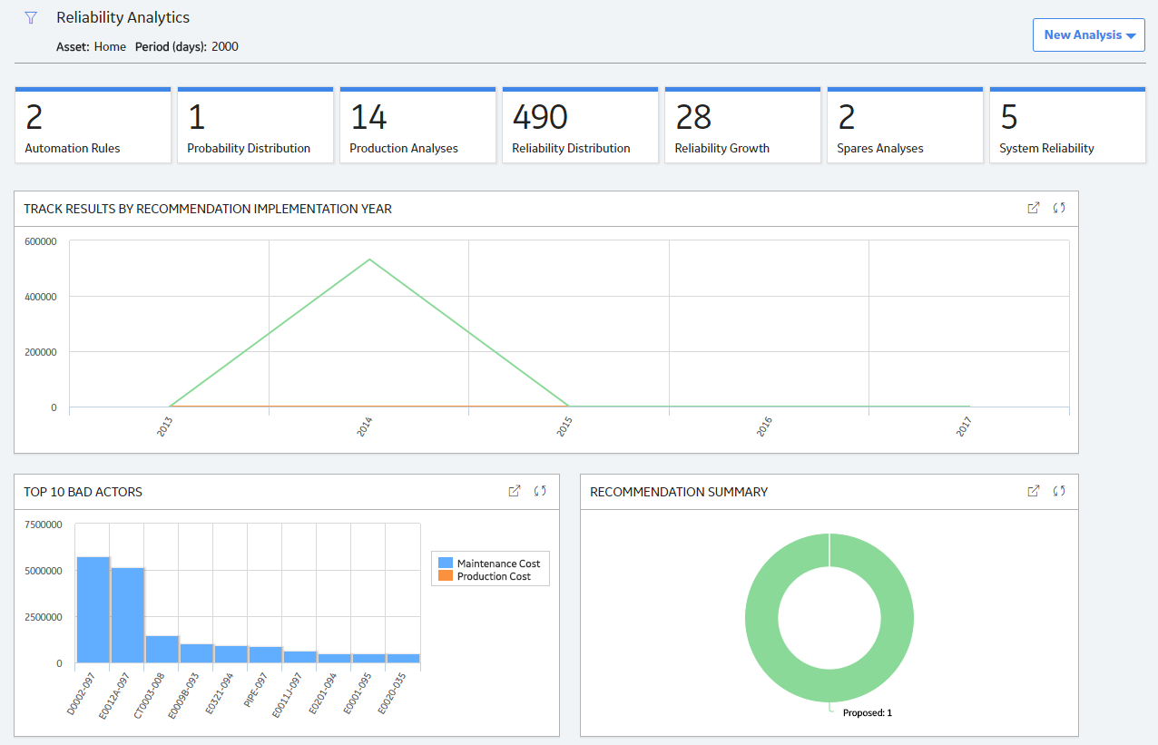Screen dimensions: 1158x745
Task: Click the 'Proposed: 1' label
Action: (867, 713)
